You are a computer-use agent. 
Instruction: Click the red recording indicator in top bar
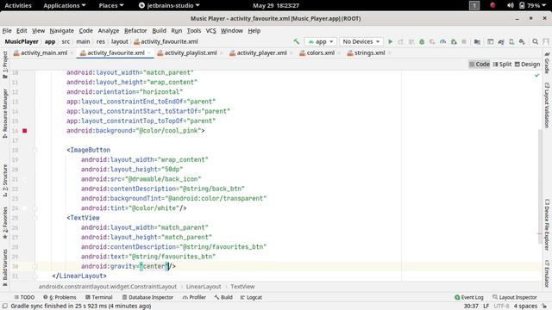point(492,5)
